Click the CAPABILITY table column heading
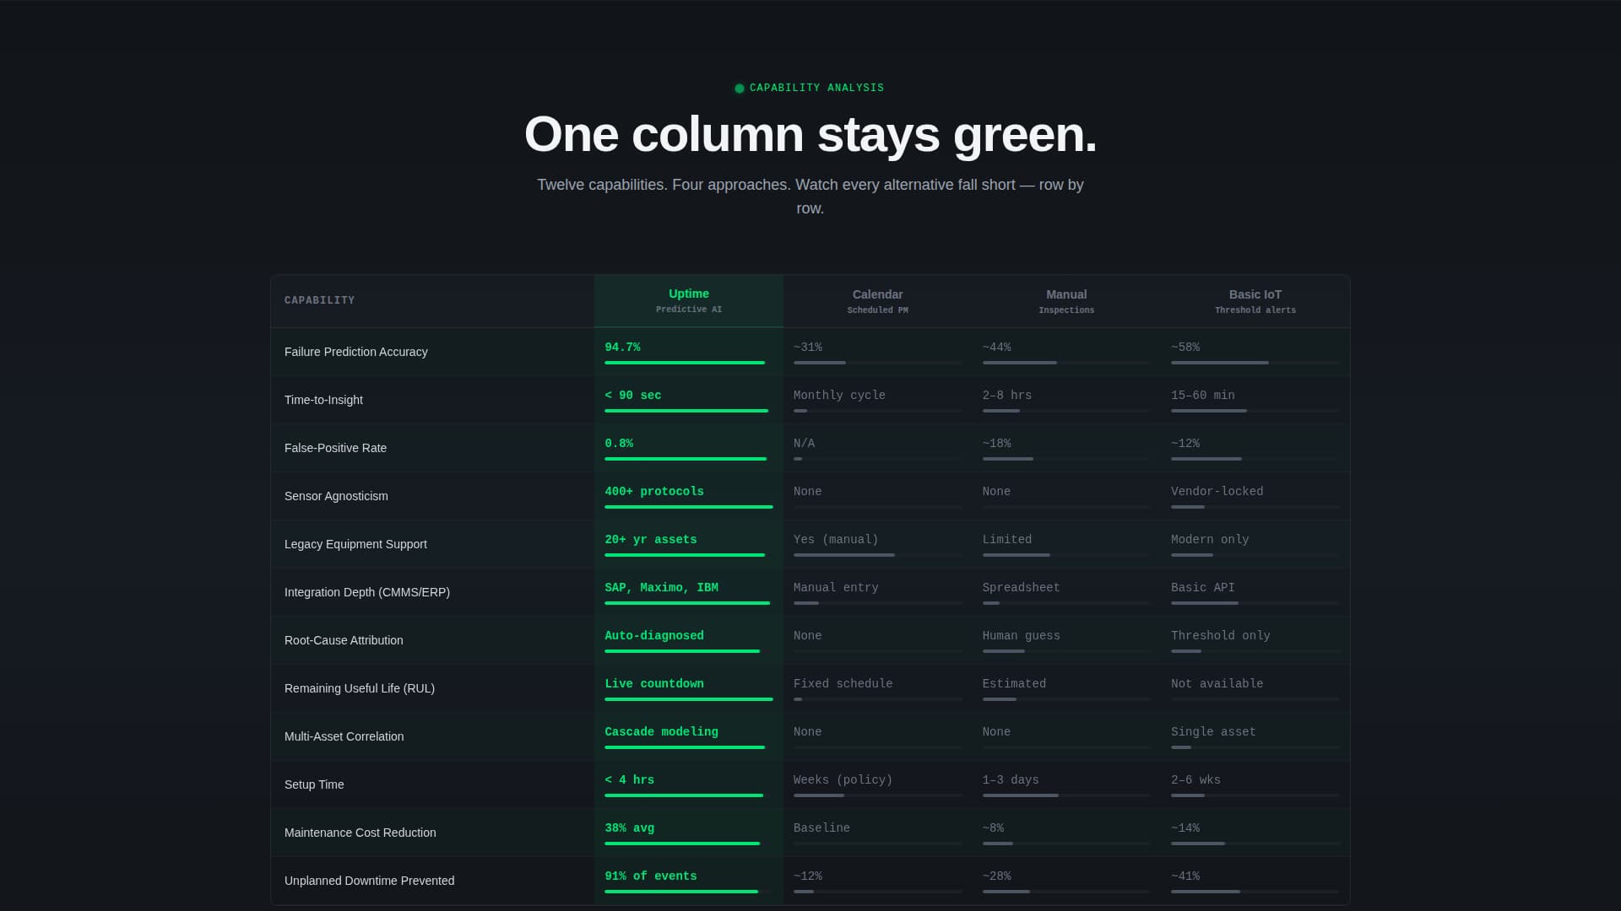 319,300
